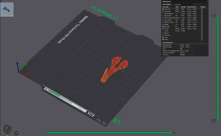Click the Bottom surface row label
221x136 pixels.
coord(169,22)
